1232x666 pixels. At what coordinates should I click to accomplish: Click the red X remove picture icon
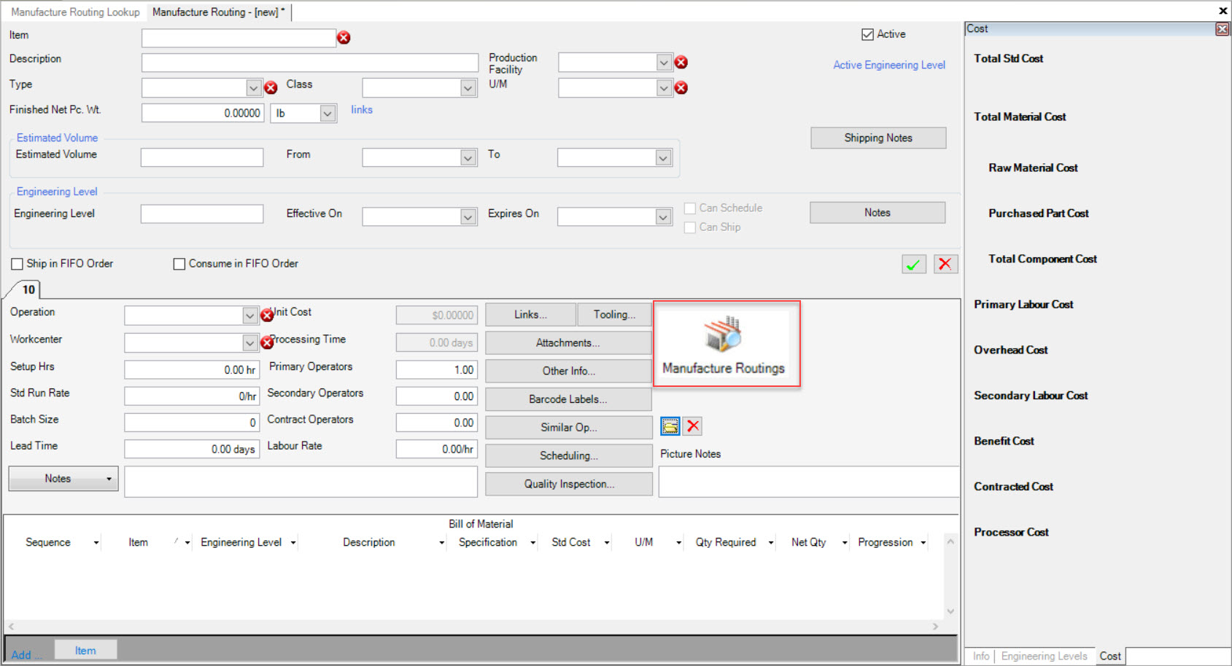[693, 426]
